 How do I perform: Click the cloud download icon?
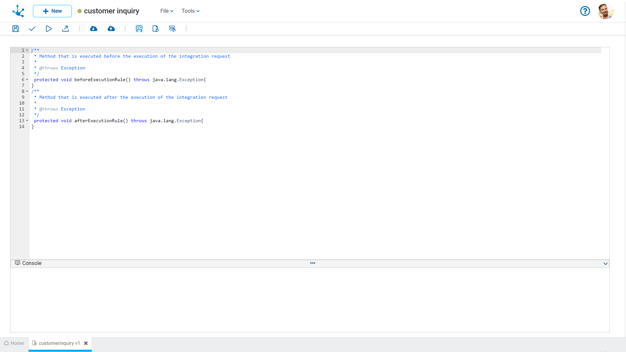click(x=94, y=29)
